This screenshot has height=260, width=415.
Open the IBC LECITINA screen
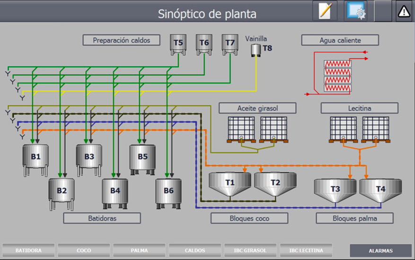click(x=305, y=250)
